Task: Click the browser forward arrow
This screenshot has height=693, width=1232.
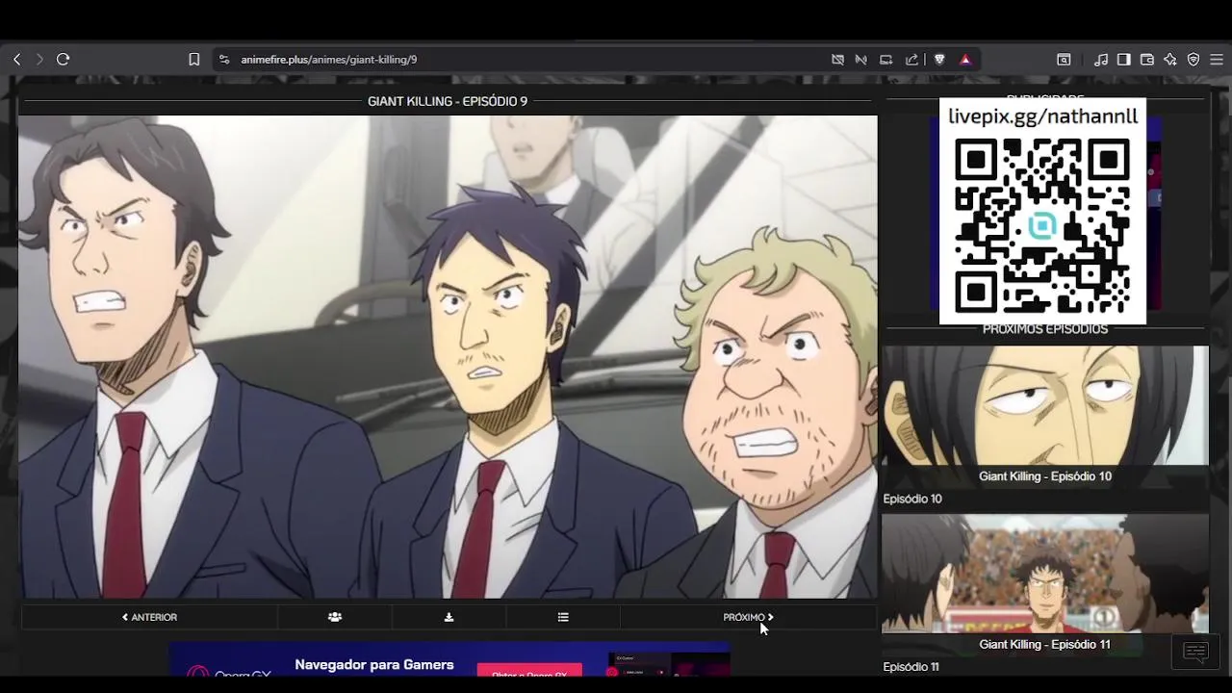Action: point(39,60)
